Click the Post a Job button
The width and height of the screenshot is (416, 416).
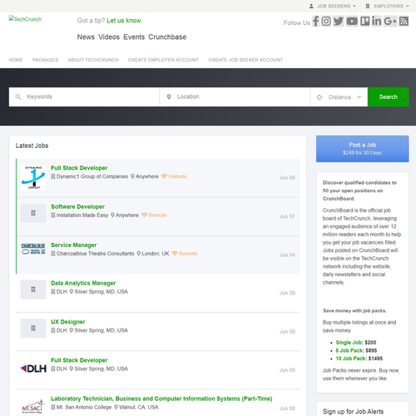(363, 149)
